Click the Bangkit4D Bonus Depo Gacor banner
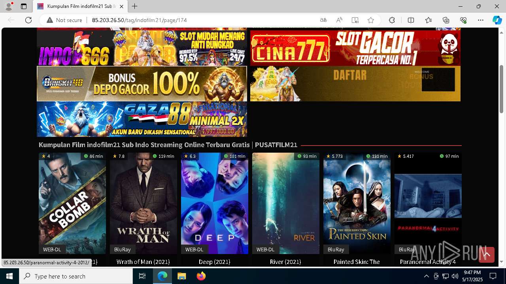The image size is (506, 284). pyautogui.click(x=142, y=84)
